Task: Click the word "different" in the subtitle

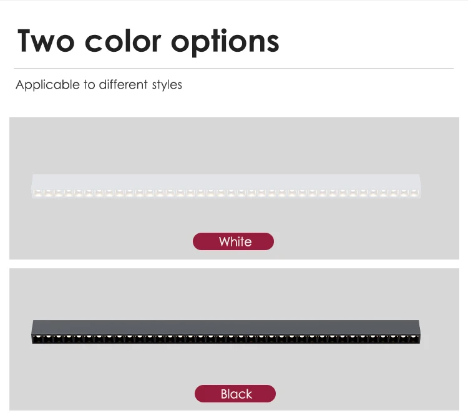Action: 124,85
